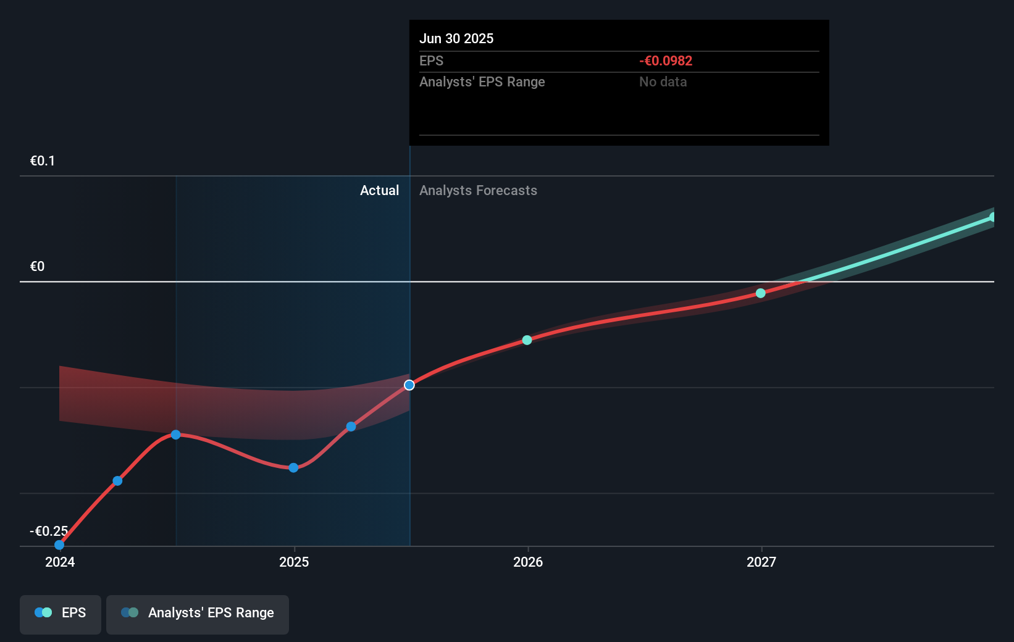This screenshot has height=642, width=1014.
Task: Select the highlighted Jun 30 2025 data point
Action: 409,385
